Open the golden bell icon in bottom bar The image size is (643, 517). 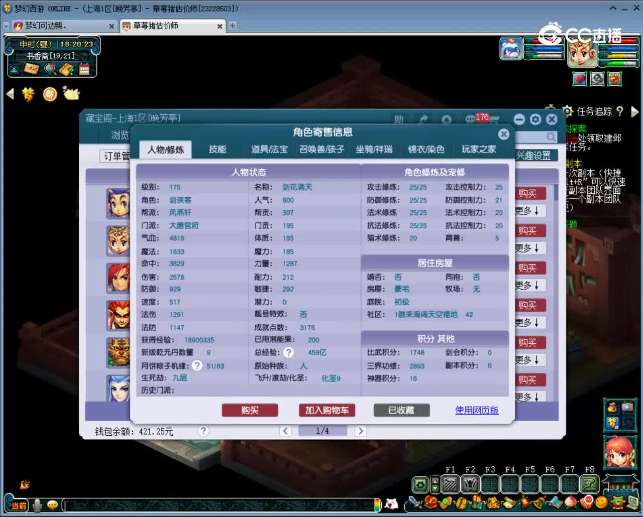tap(540, 502)
